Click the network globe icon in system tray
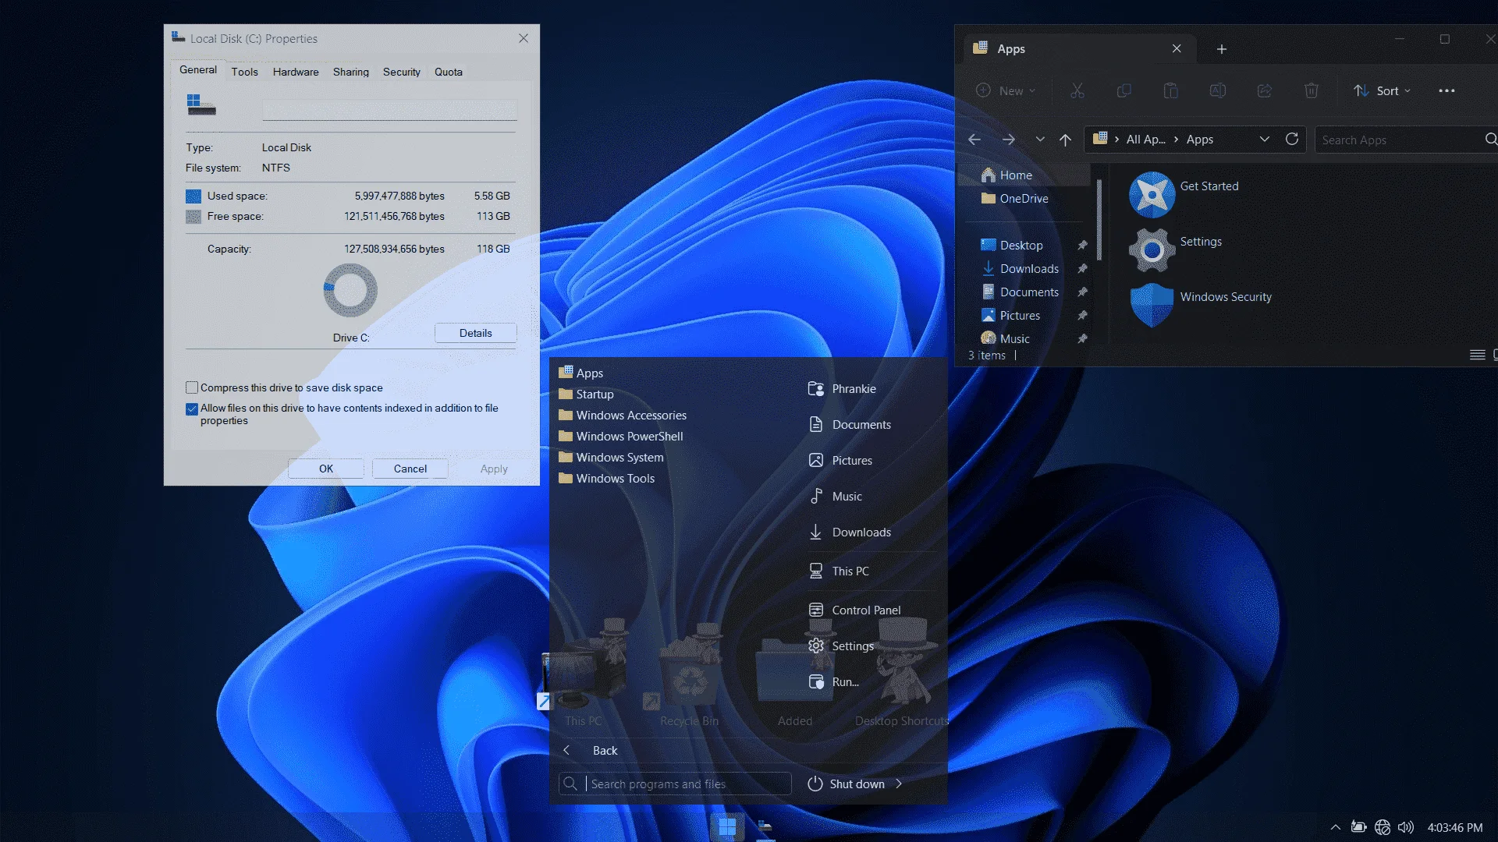Screen dimensions: 1498x842 (x=1383, y=827)
